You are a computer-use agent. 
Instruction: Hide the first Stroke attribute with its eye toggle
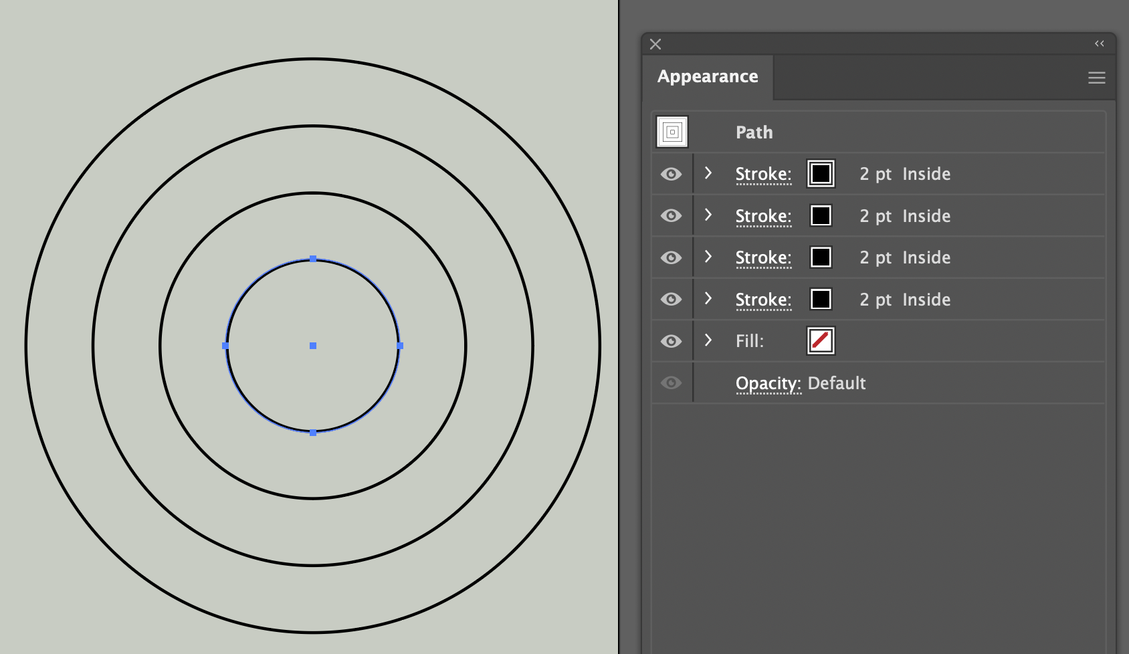pyautogui.click(x=671, y=173)
